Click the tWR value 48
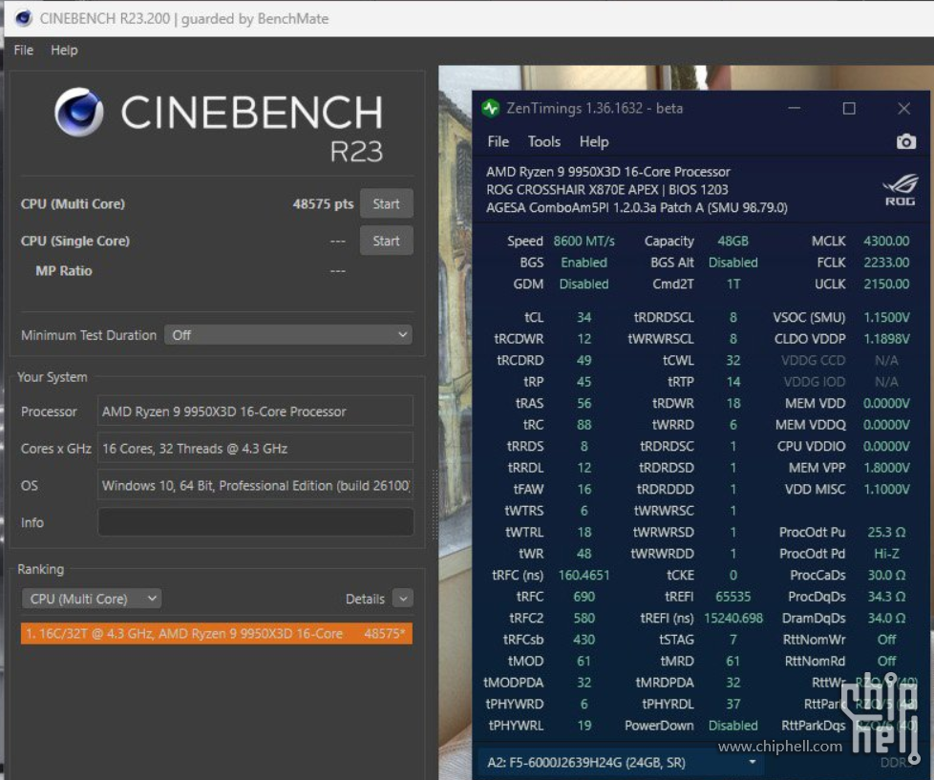 [584, 554]
